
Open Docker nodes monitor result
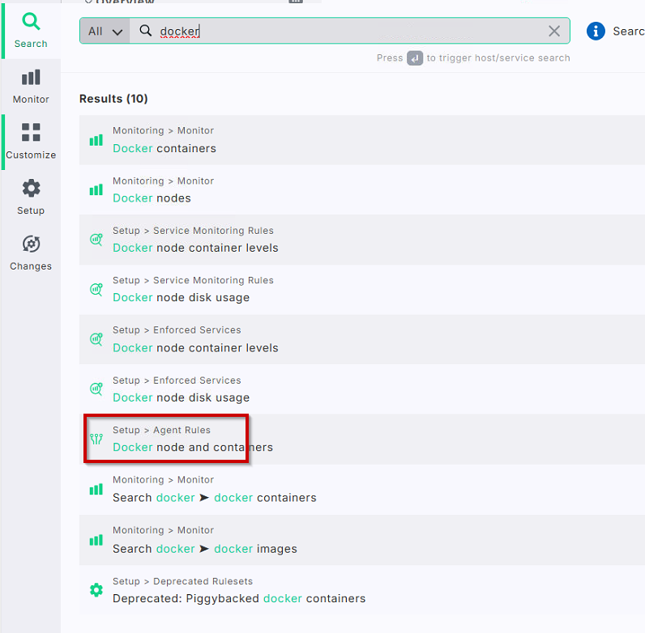152,198
